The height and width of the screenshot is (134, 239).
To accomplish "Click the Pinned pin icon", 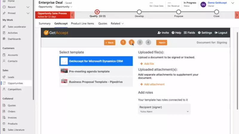I will tap(4, 13).
